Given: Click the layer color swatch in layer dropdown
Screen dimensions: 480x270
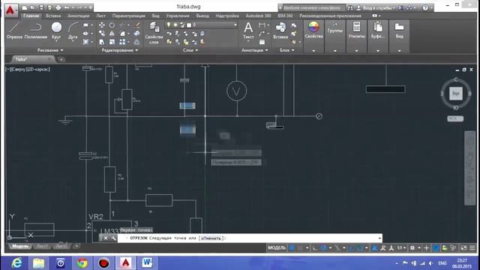Looking at the screenshot, I should (189, 25).
